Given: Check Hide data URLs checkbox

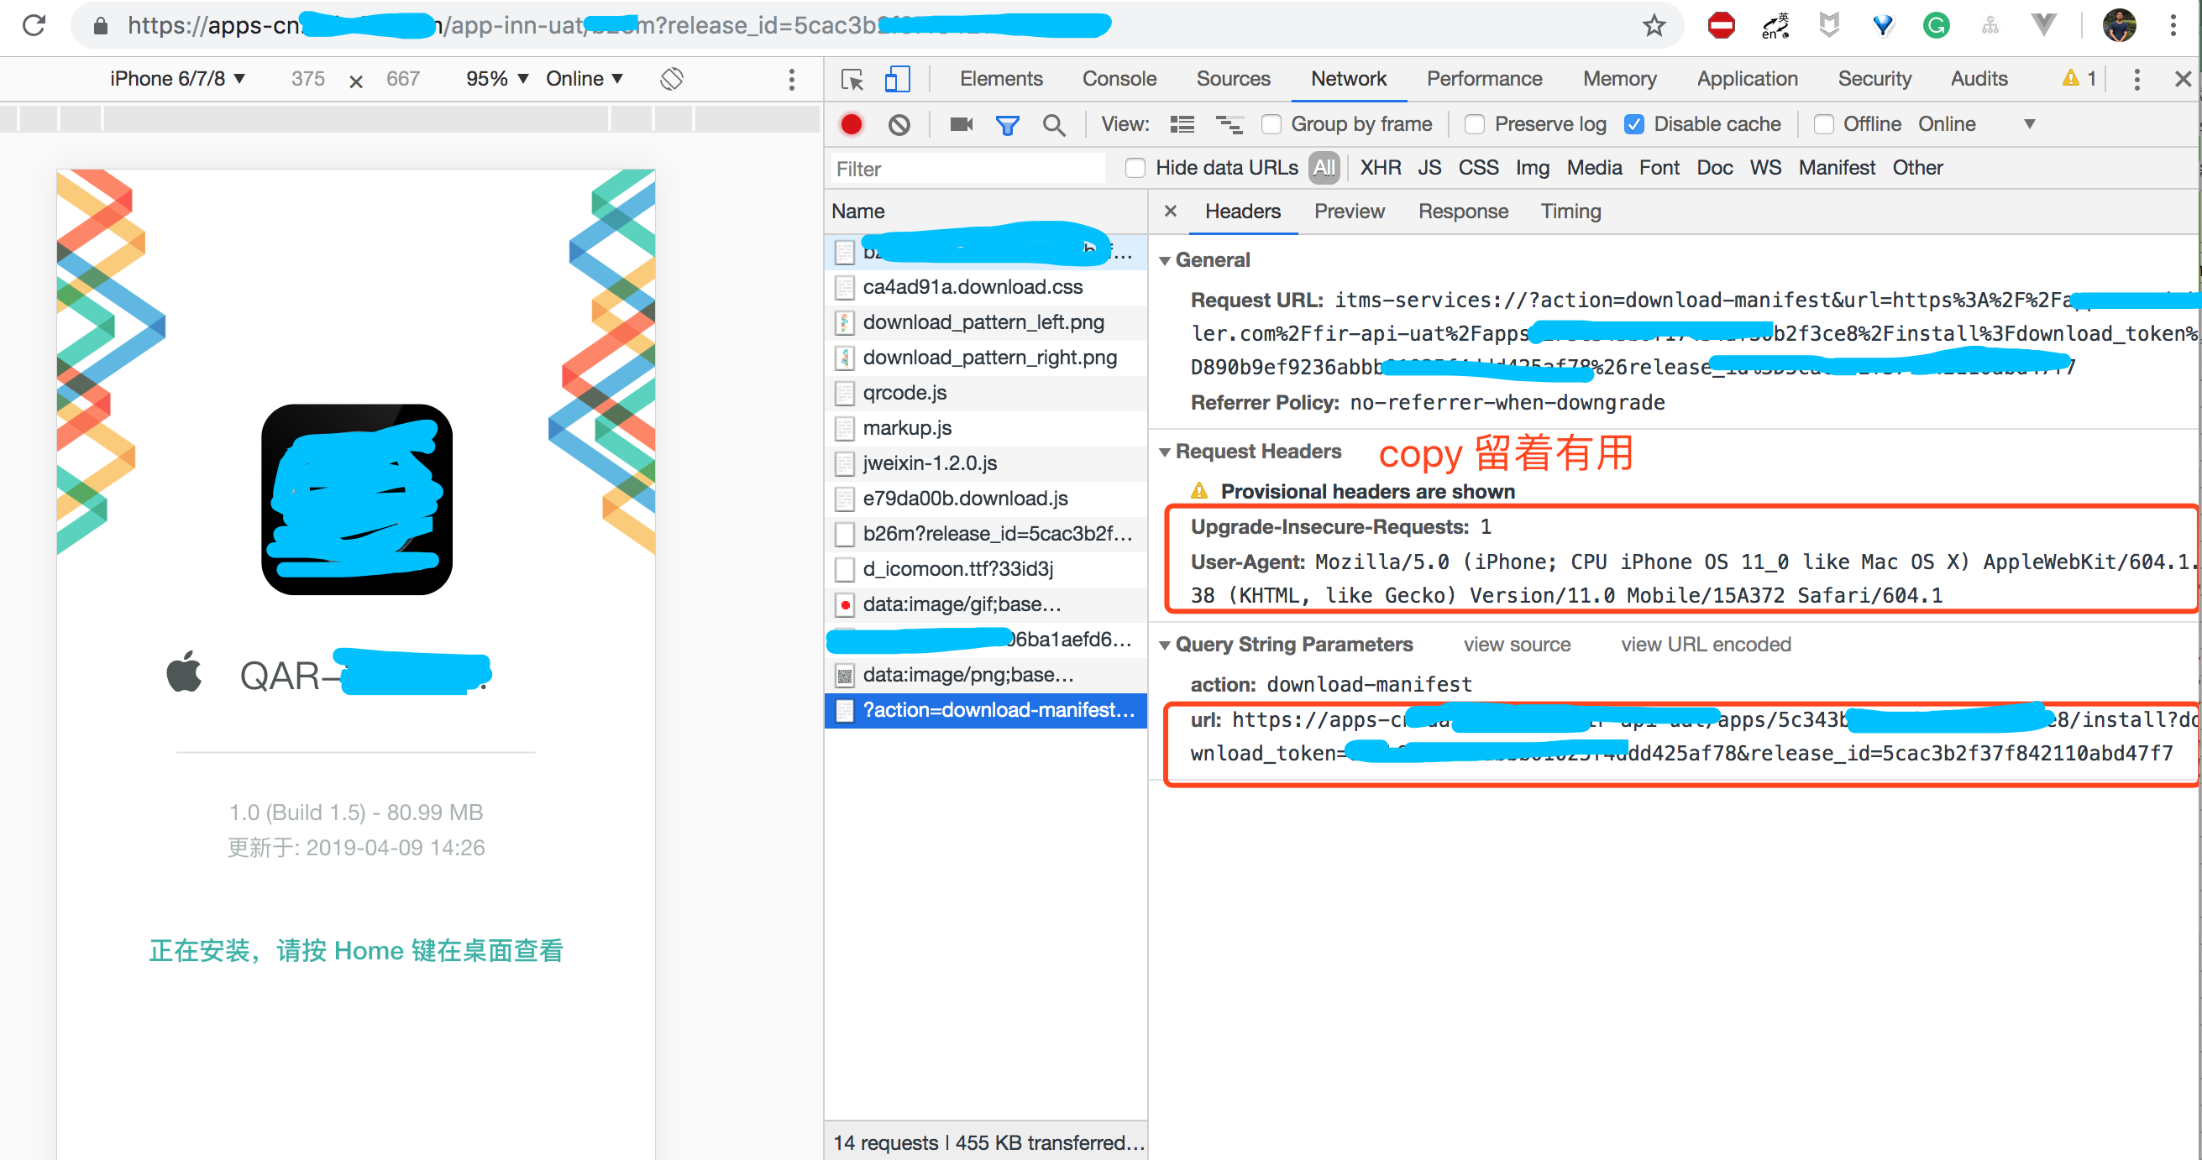Looking at the screenshot, I should tap(1135, 168).
